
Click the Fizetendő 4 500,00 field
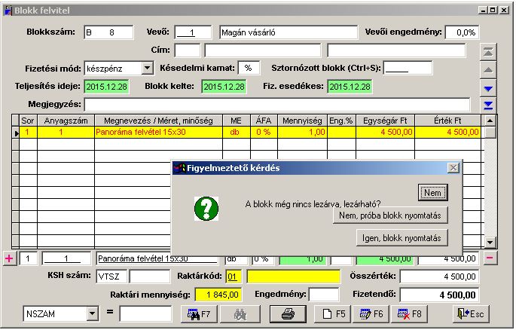coord(439,295)
